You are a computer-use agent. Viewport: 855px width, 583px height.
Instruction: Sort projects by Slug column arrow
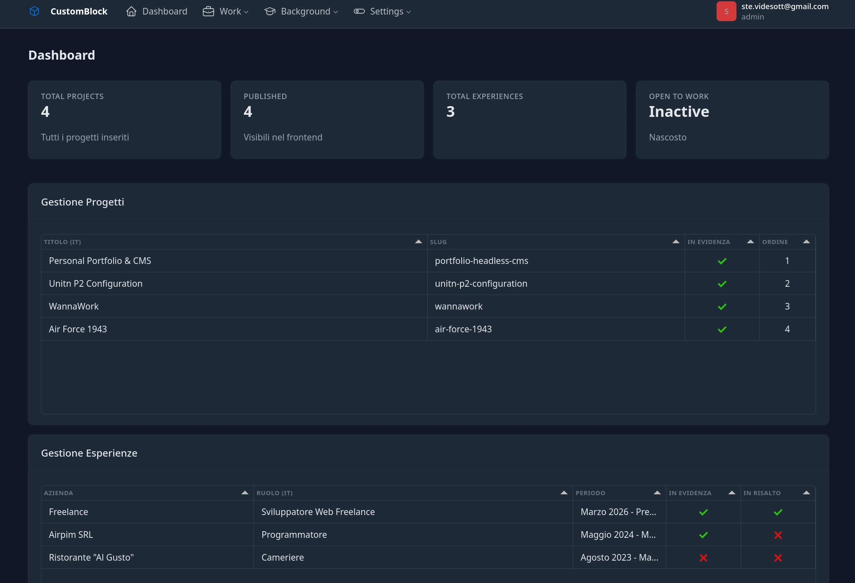point(676,242)
